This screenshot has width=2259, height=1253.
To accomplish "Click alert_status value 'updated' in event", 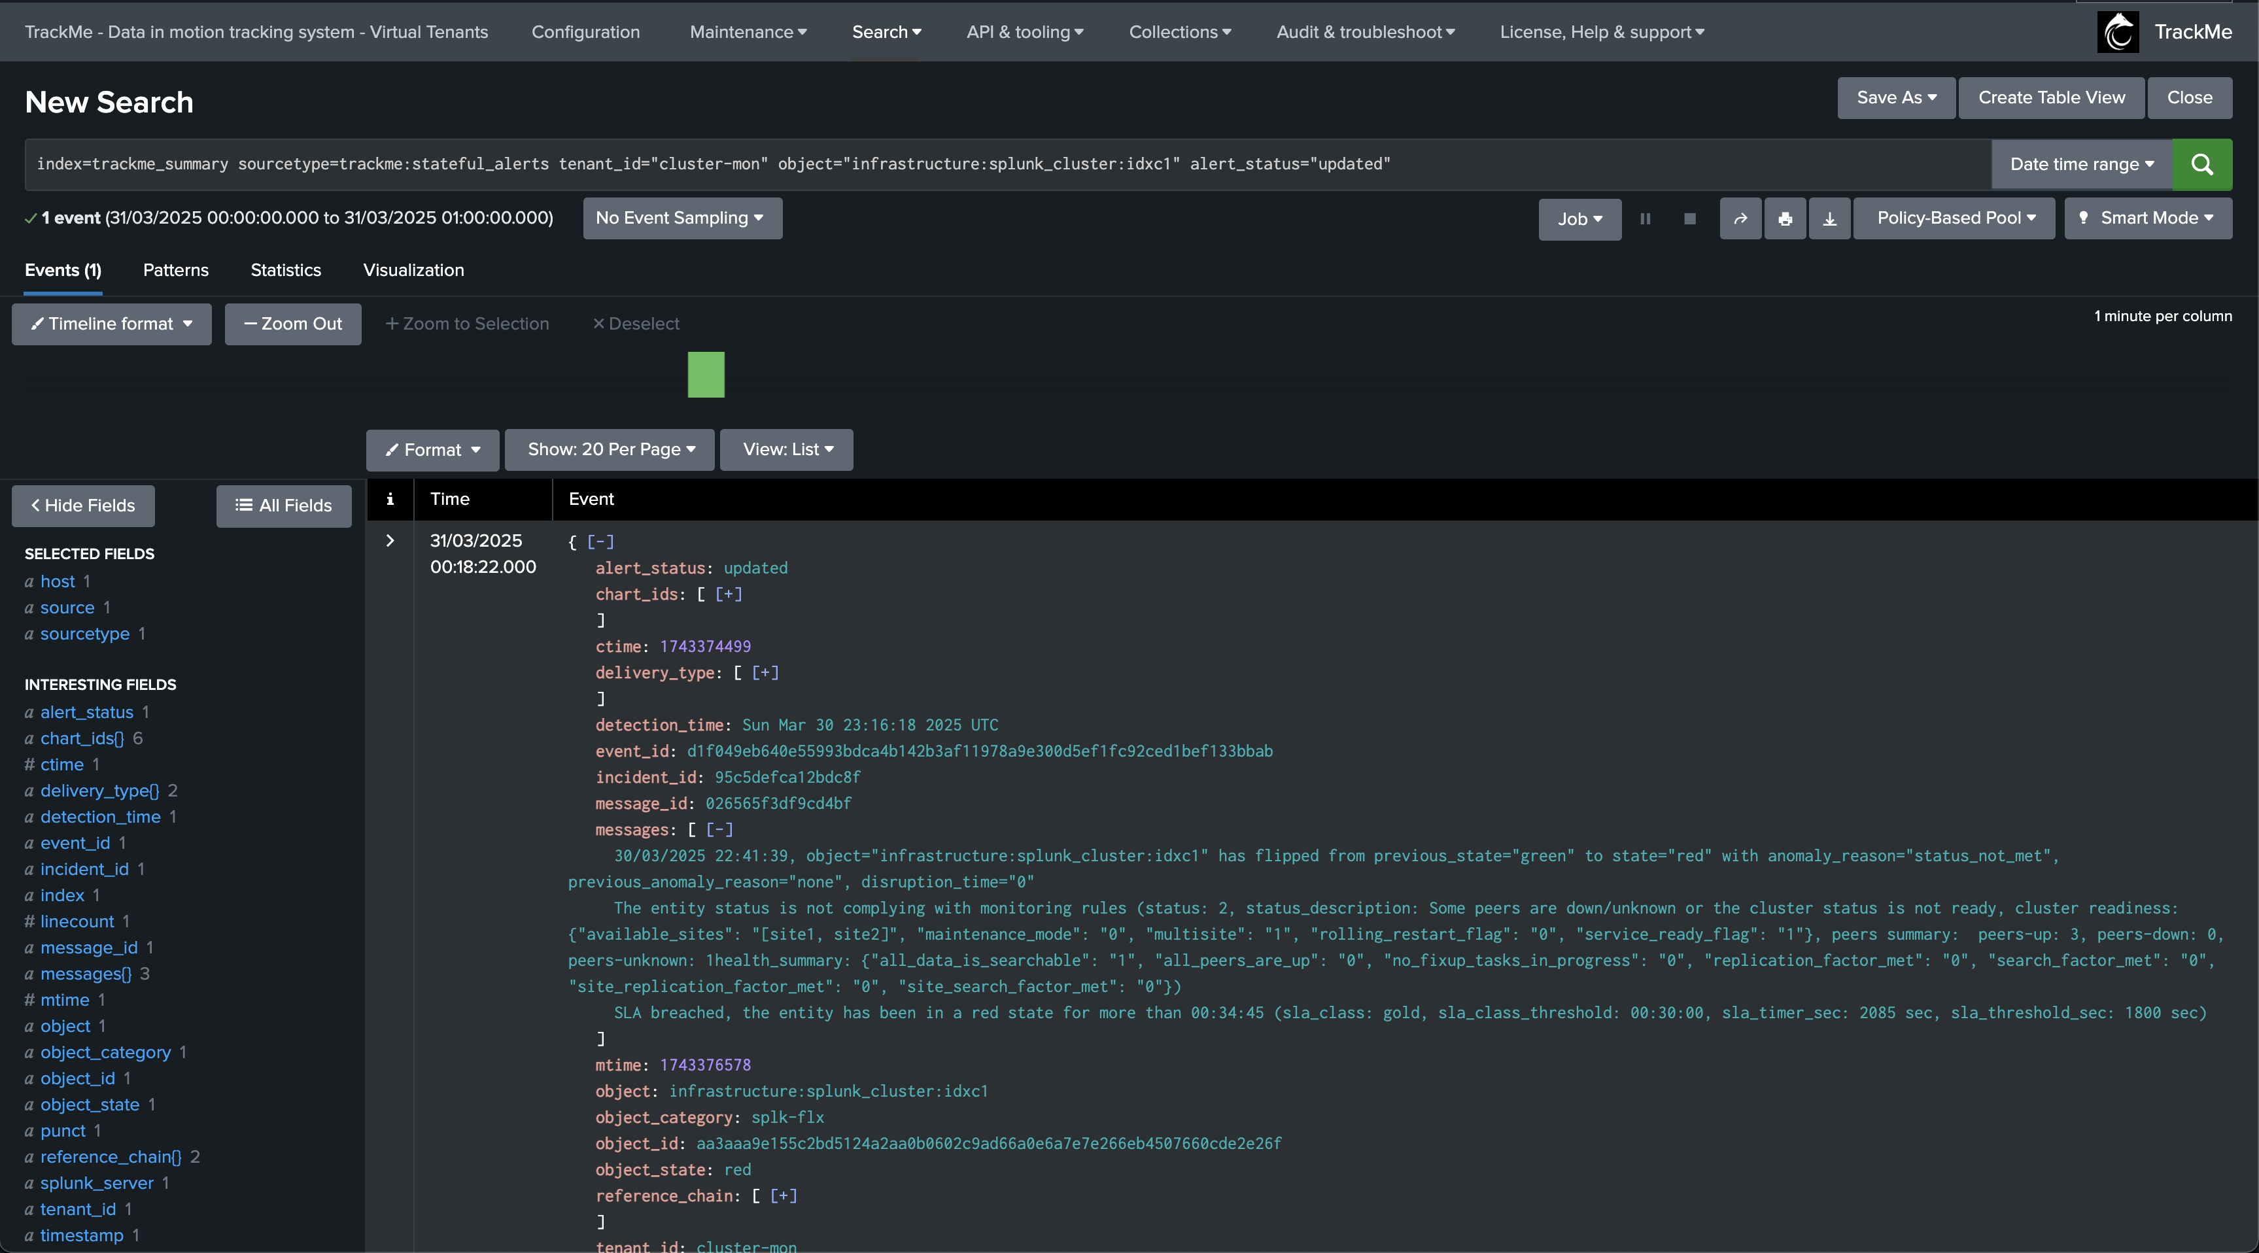I will click(755, 568).
